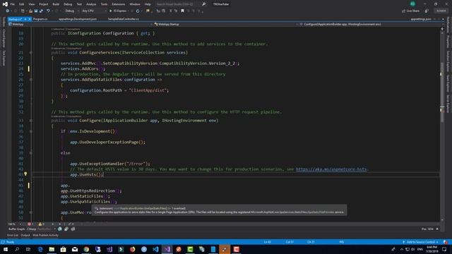Click the Open File folder icon
452x254 pixels.
30,11
